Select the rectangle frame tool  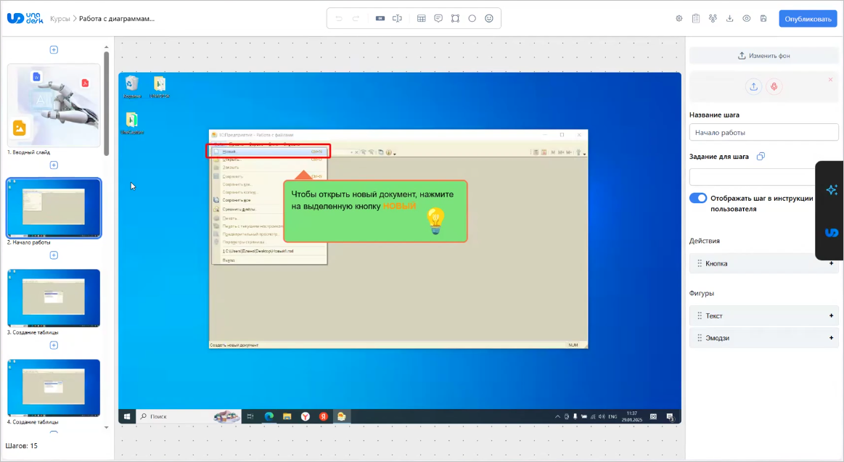(455, 18)
